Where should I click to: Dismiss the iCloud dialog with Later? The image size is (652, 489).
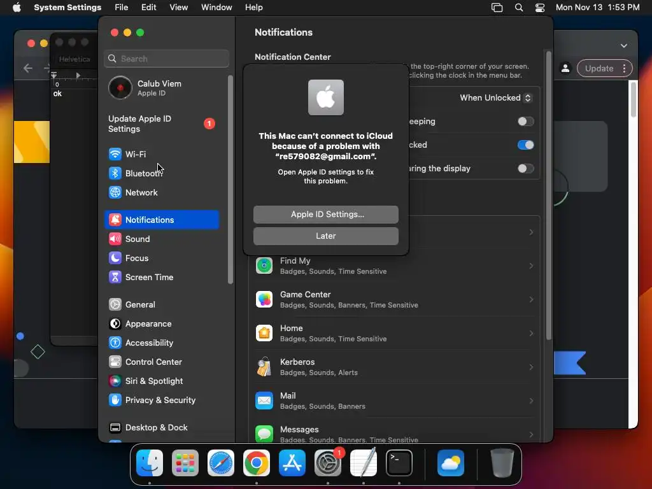[325, 236]
